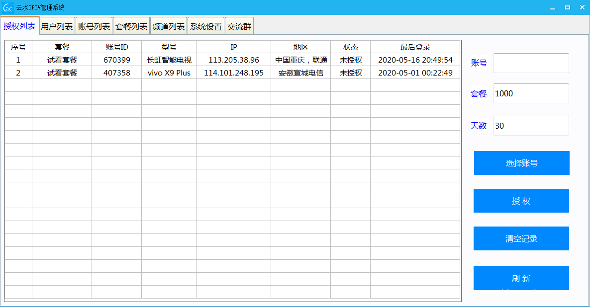Click the 云水IPTV app logo icon

tap(7, 7)
